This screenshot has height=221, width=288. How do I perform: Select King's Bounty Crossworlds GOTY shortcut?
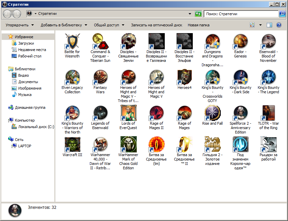(x=212, y=86)
